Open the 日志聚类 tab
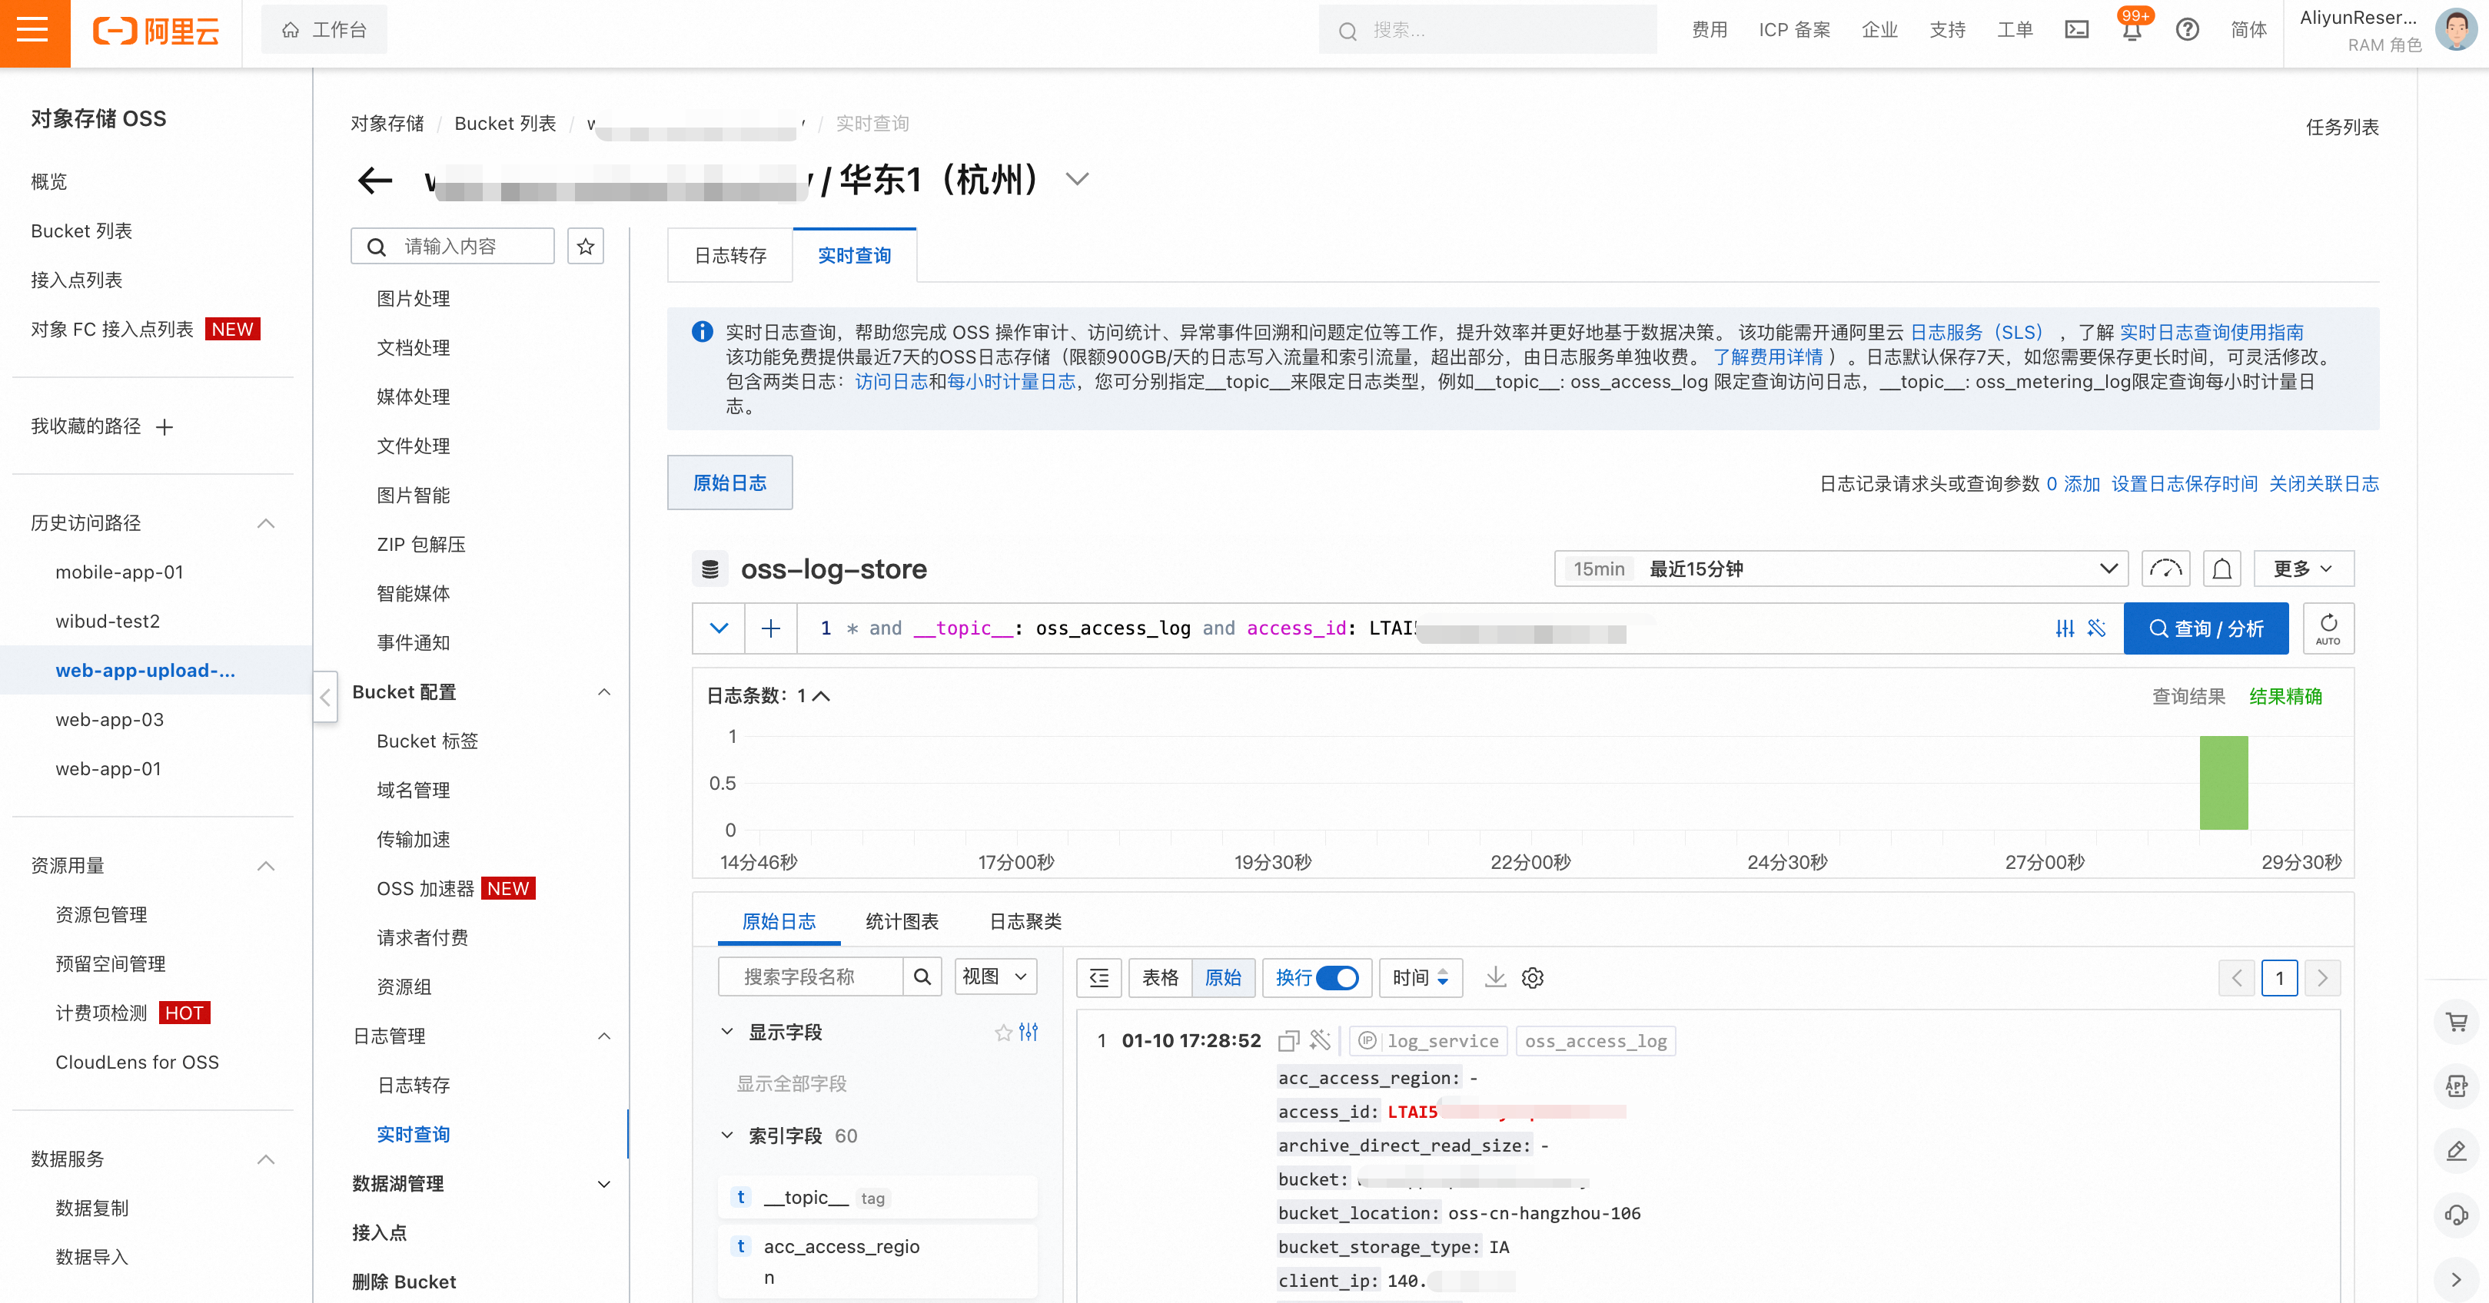2489x1303 pixels. (x=1025, y=921)
